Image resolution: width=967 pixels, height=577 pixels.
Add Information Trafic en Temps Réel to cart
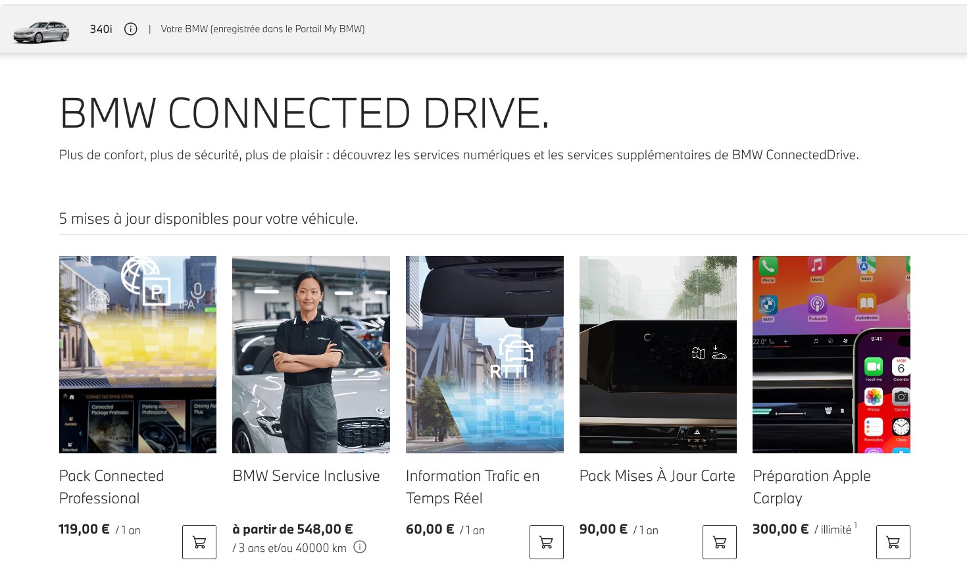click(546, 542)
